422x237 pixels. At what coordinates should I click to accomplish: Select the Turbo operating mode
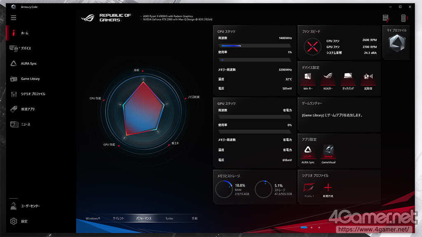pos(169,218)
